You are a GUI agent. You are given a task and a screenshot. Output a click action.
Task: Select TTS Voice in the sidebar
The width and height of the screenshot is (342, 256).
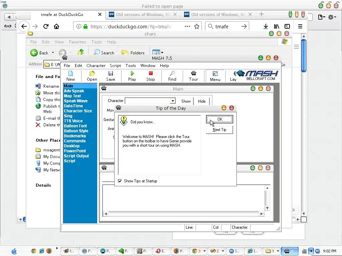point(73,121)
